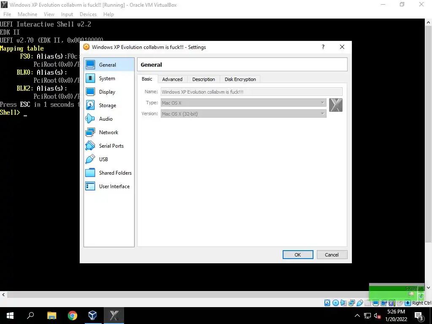The image size is (432, 324).
Task: Open taskbar search magnifier
Action: click(30, 316)
